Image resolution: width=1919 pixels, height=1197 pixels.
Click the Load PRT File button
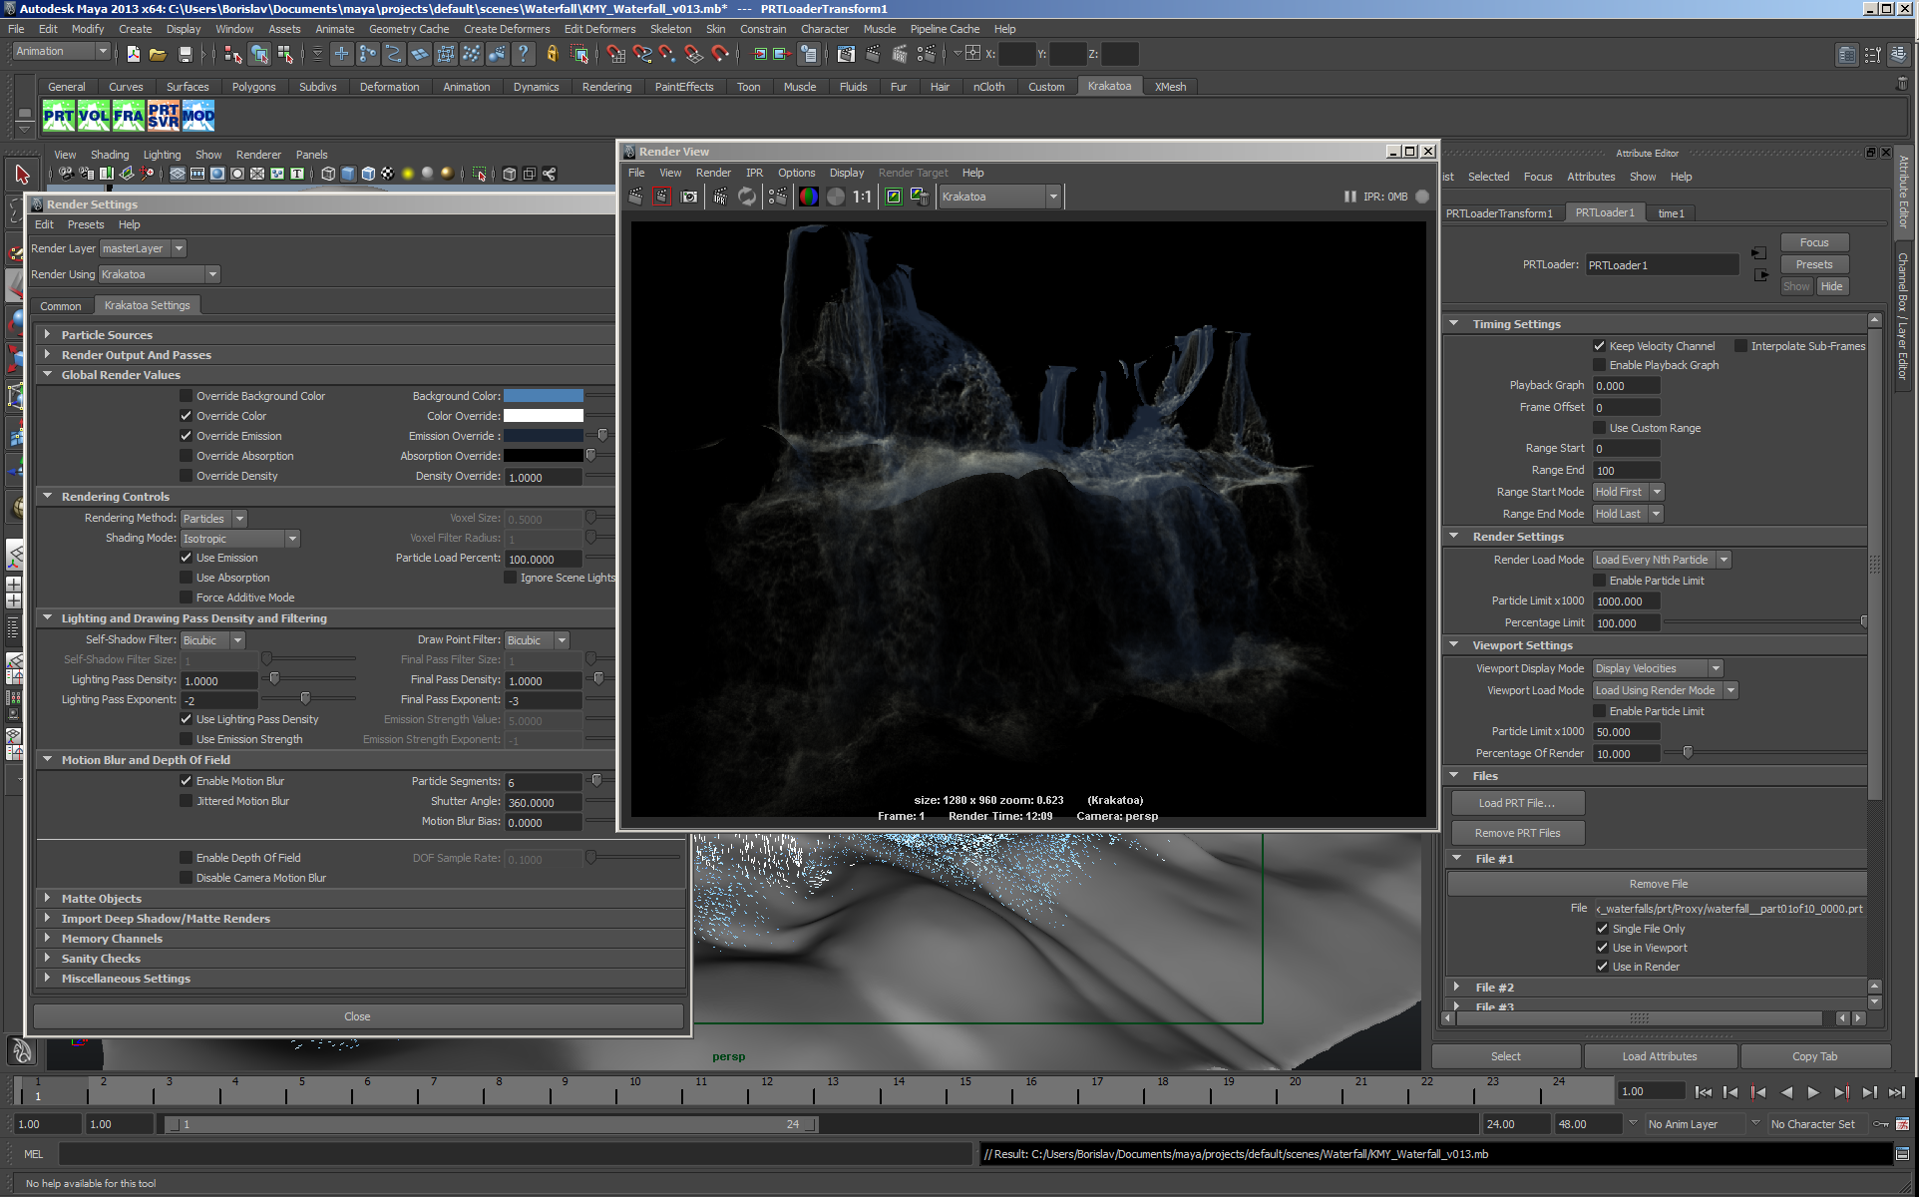(x=1516, y=803)
